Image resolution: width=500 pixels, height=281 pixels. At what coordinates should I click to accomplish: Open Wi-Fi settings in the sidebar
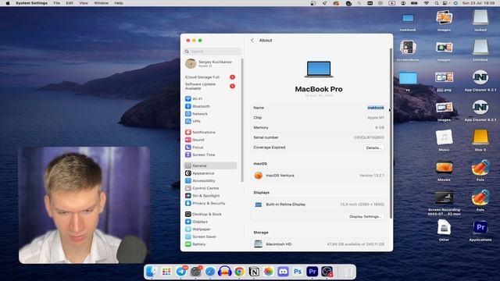[194, 99]
